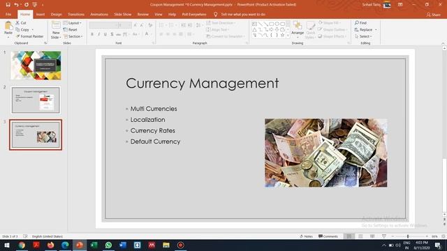Open Windows Start menu
This screenshot has height=251, width=447.
7,245
